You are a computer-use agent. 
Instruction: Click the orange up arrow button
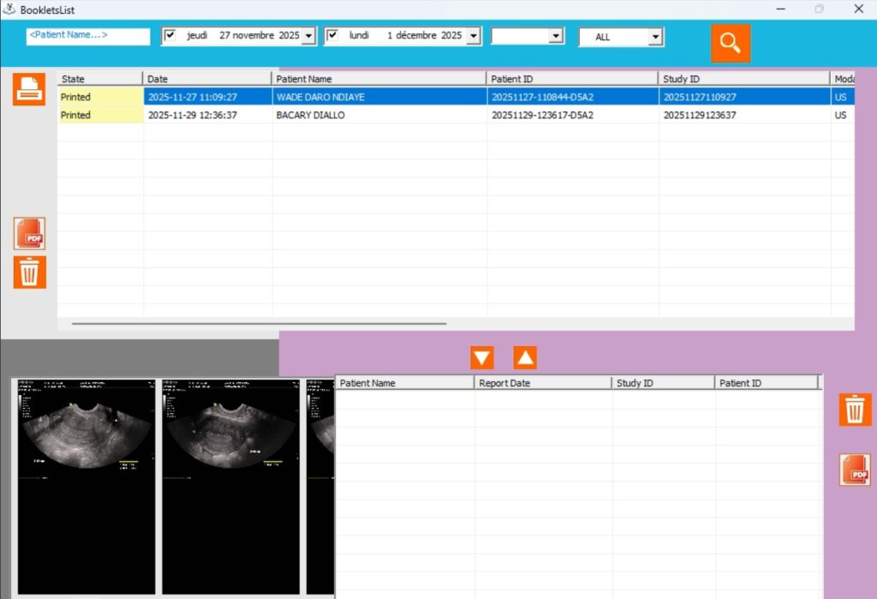(x=525, y=358)
